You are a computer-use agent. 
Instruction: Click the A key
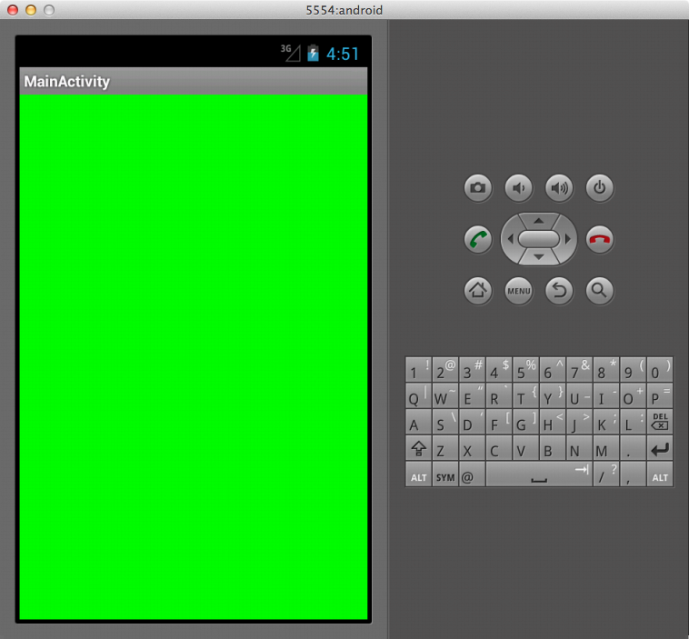tap(418, 422)
